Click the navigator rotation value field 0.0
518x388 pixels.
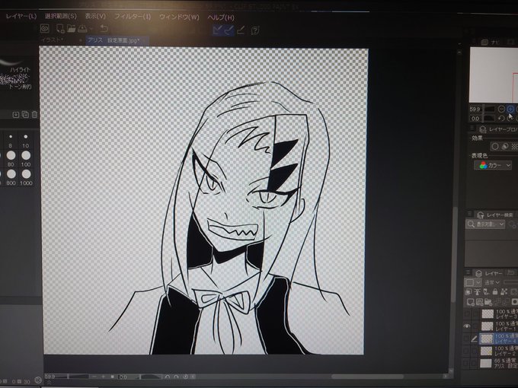tap(476, 118)
